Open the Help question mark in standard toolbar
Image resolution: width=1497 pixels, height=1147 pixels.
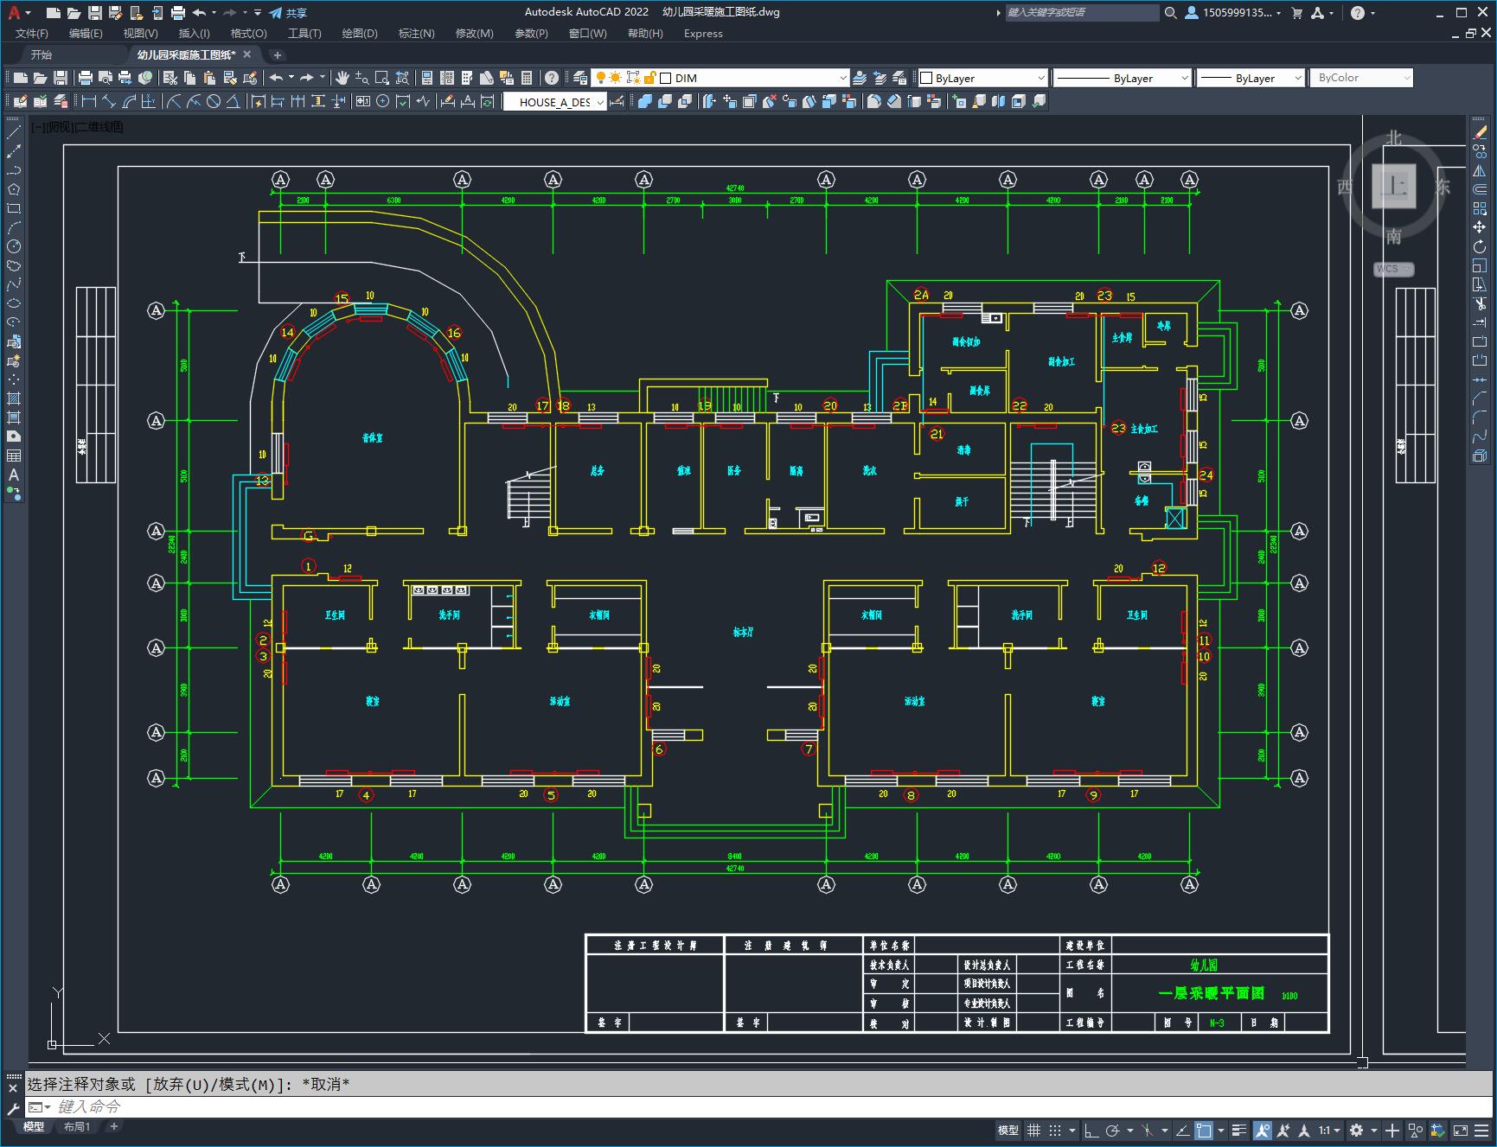tap(552, 78)
